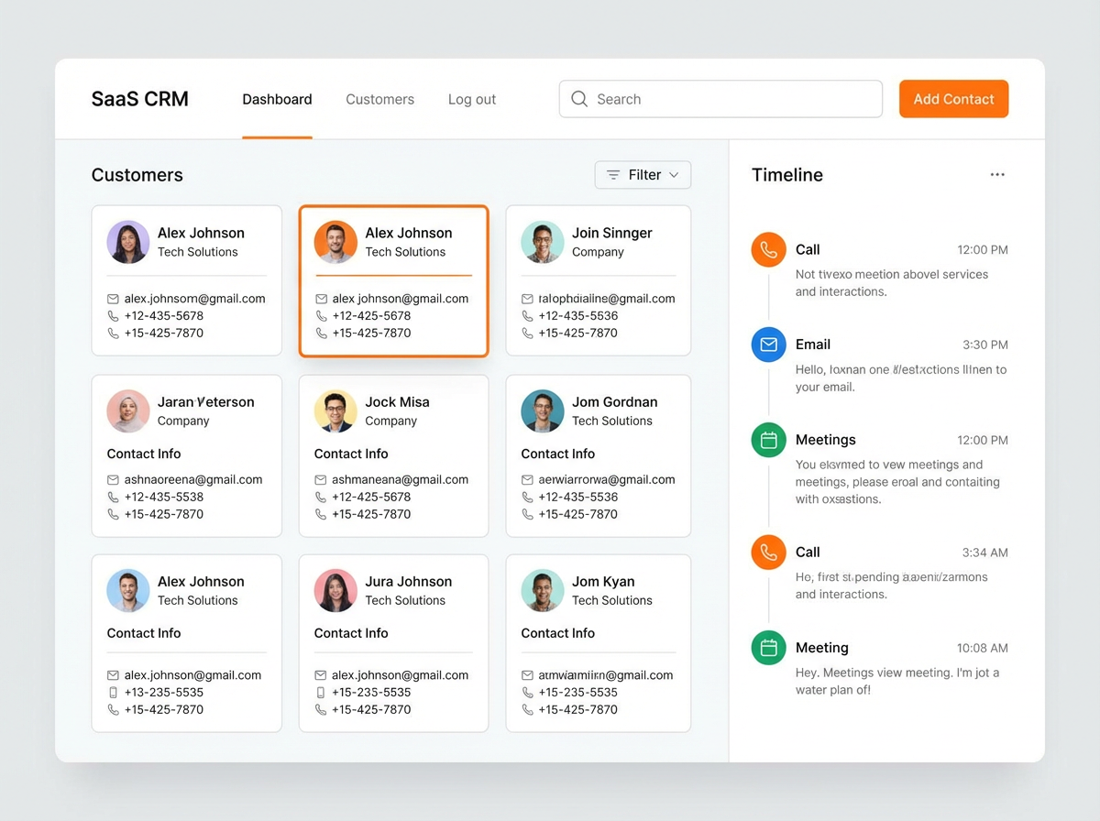
Task: Open the Timeline three-dot options menu
Action: (x=997, y=175)
